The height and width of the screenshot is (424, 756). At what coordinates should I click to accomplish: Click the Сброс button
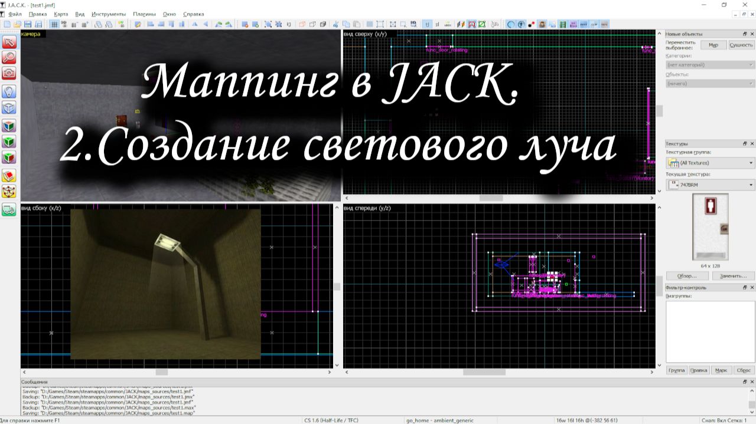click(x=744, y=370)
